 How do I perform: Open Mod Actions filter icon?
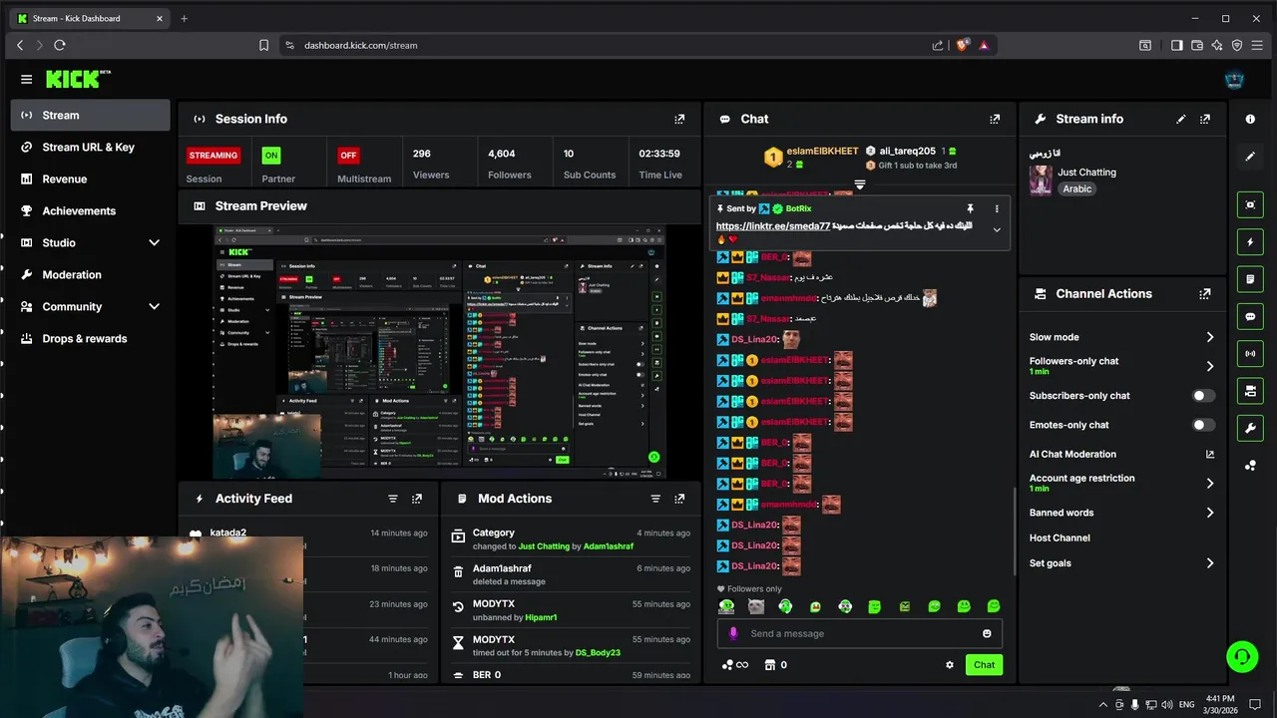click(x=655, y=499)
